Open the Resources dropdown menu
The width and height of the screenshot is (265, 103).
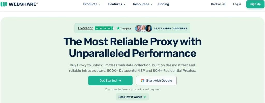click(143, 4)
